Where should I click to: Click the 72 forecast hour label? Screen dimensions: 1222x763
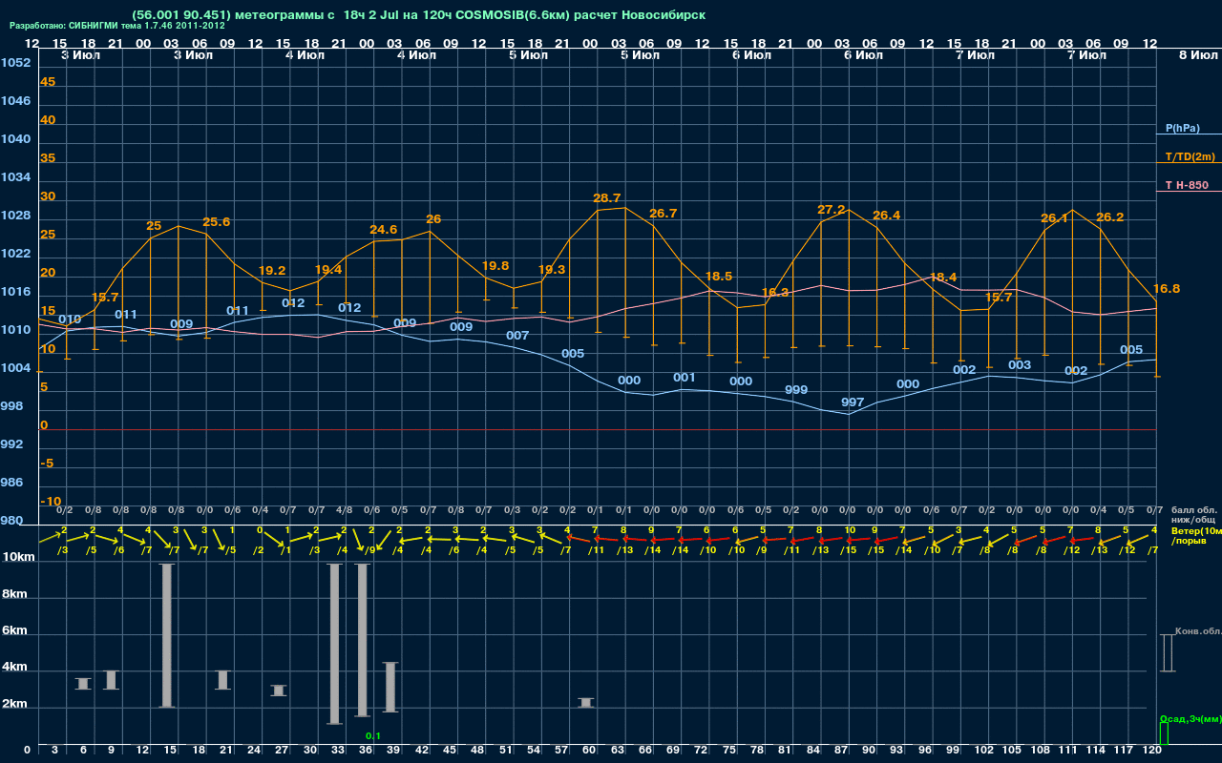[x=702, y=751]
